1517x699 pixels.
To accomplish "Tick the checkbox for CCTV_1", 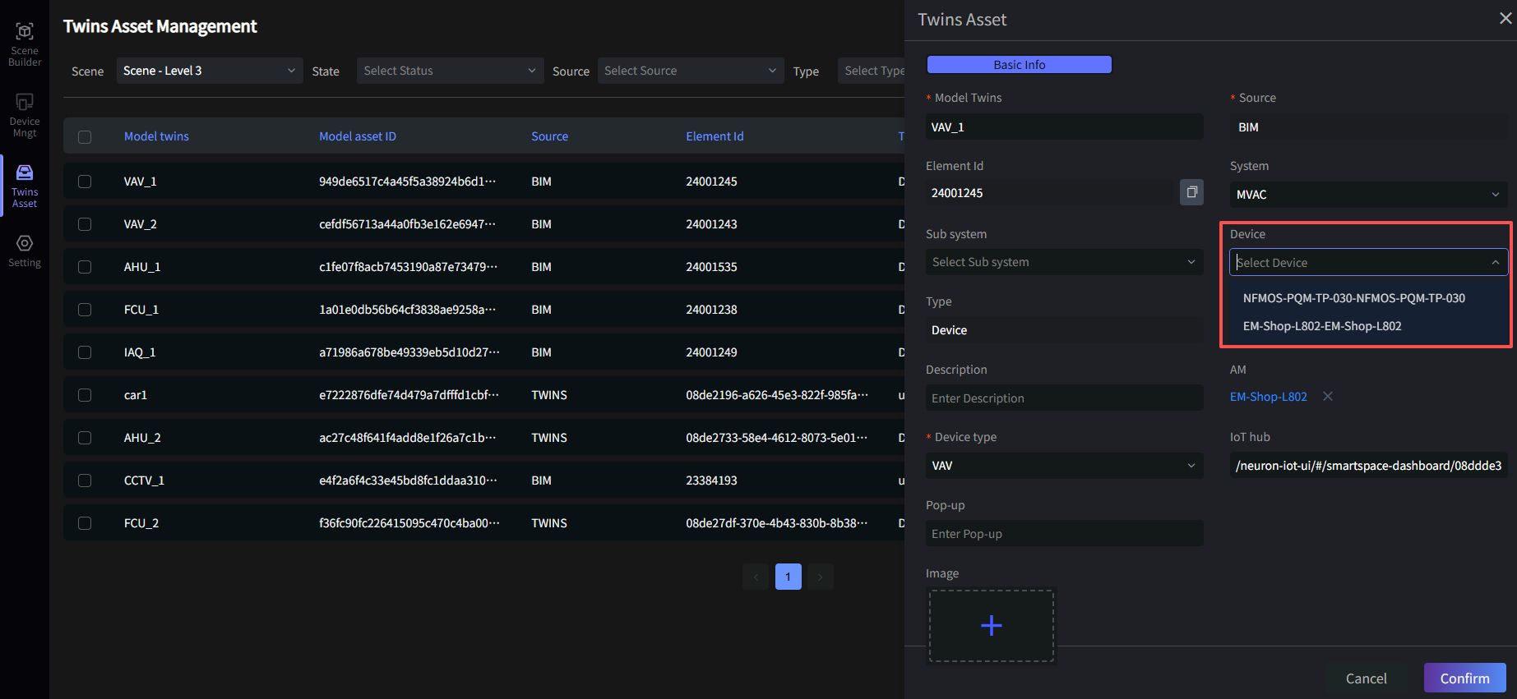I will 85,481.
